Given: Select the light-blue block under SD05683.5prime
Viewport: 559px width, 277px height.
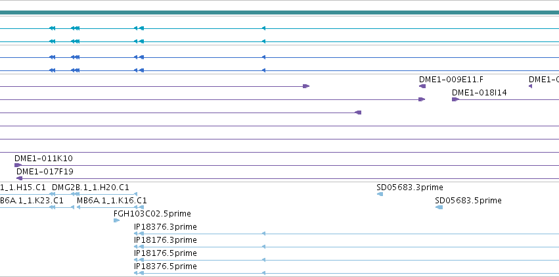Looking at the screenshot, I should (439, 207).
